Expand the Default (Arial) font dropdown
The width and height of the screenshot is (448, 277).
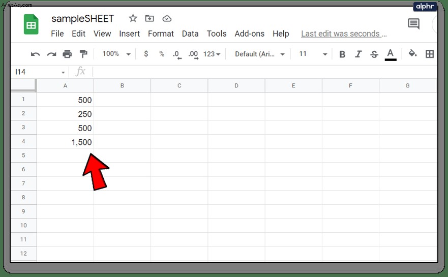coord(260,54)
